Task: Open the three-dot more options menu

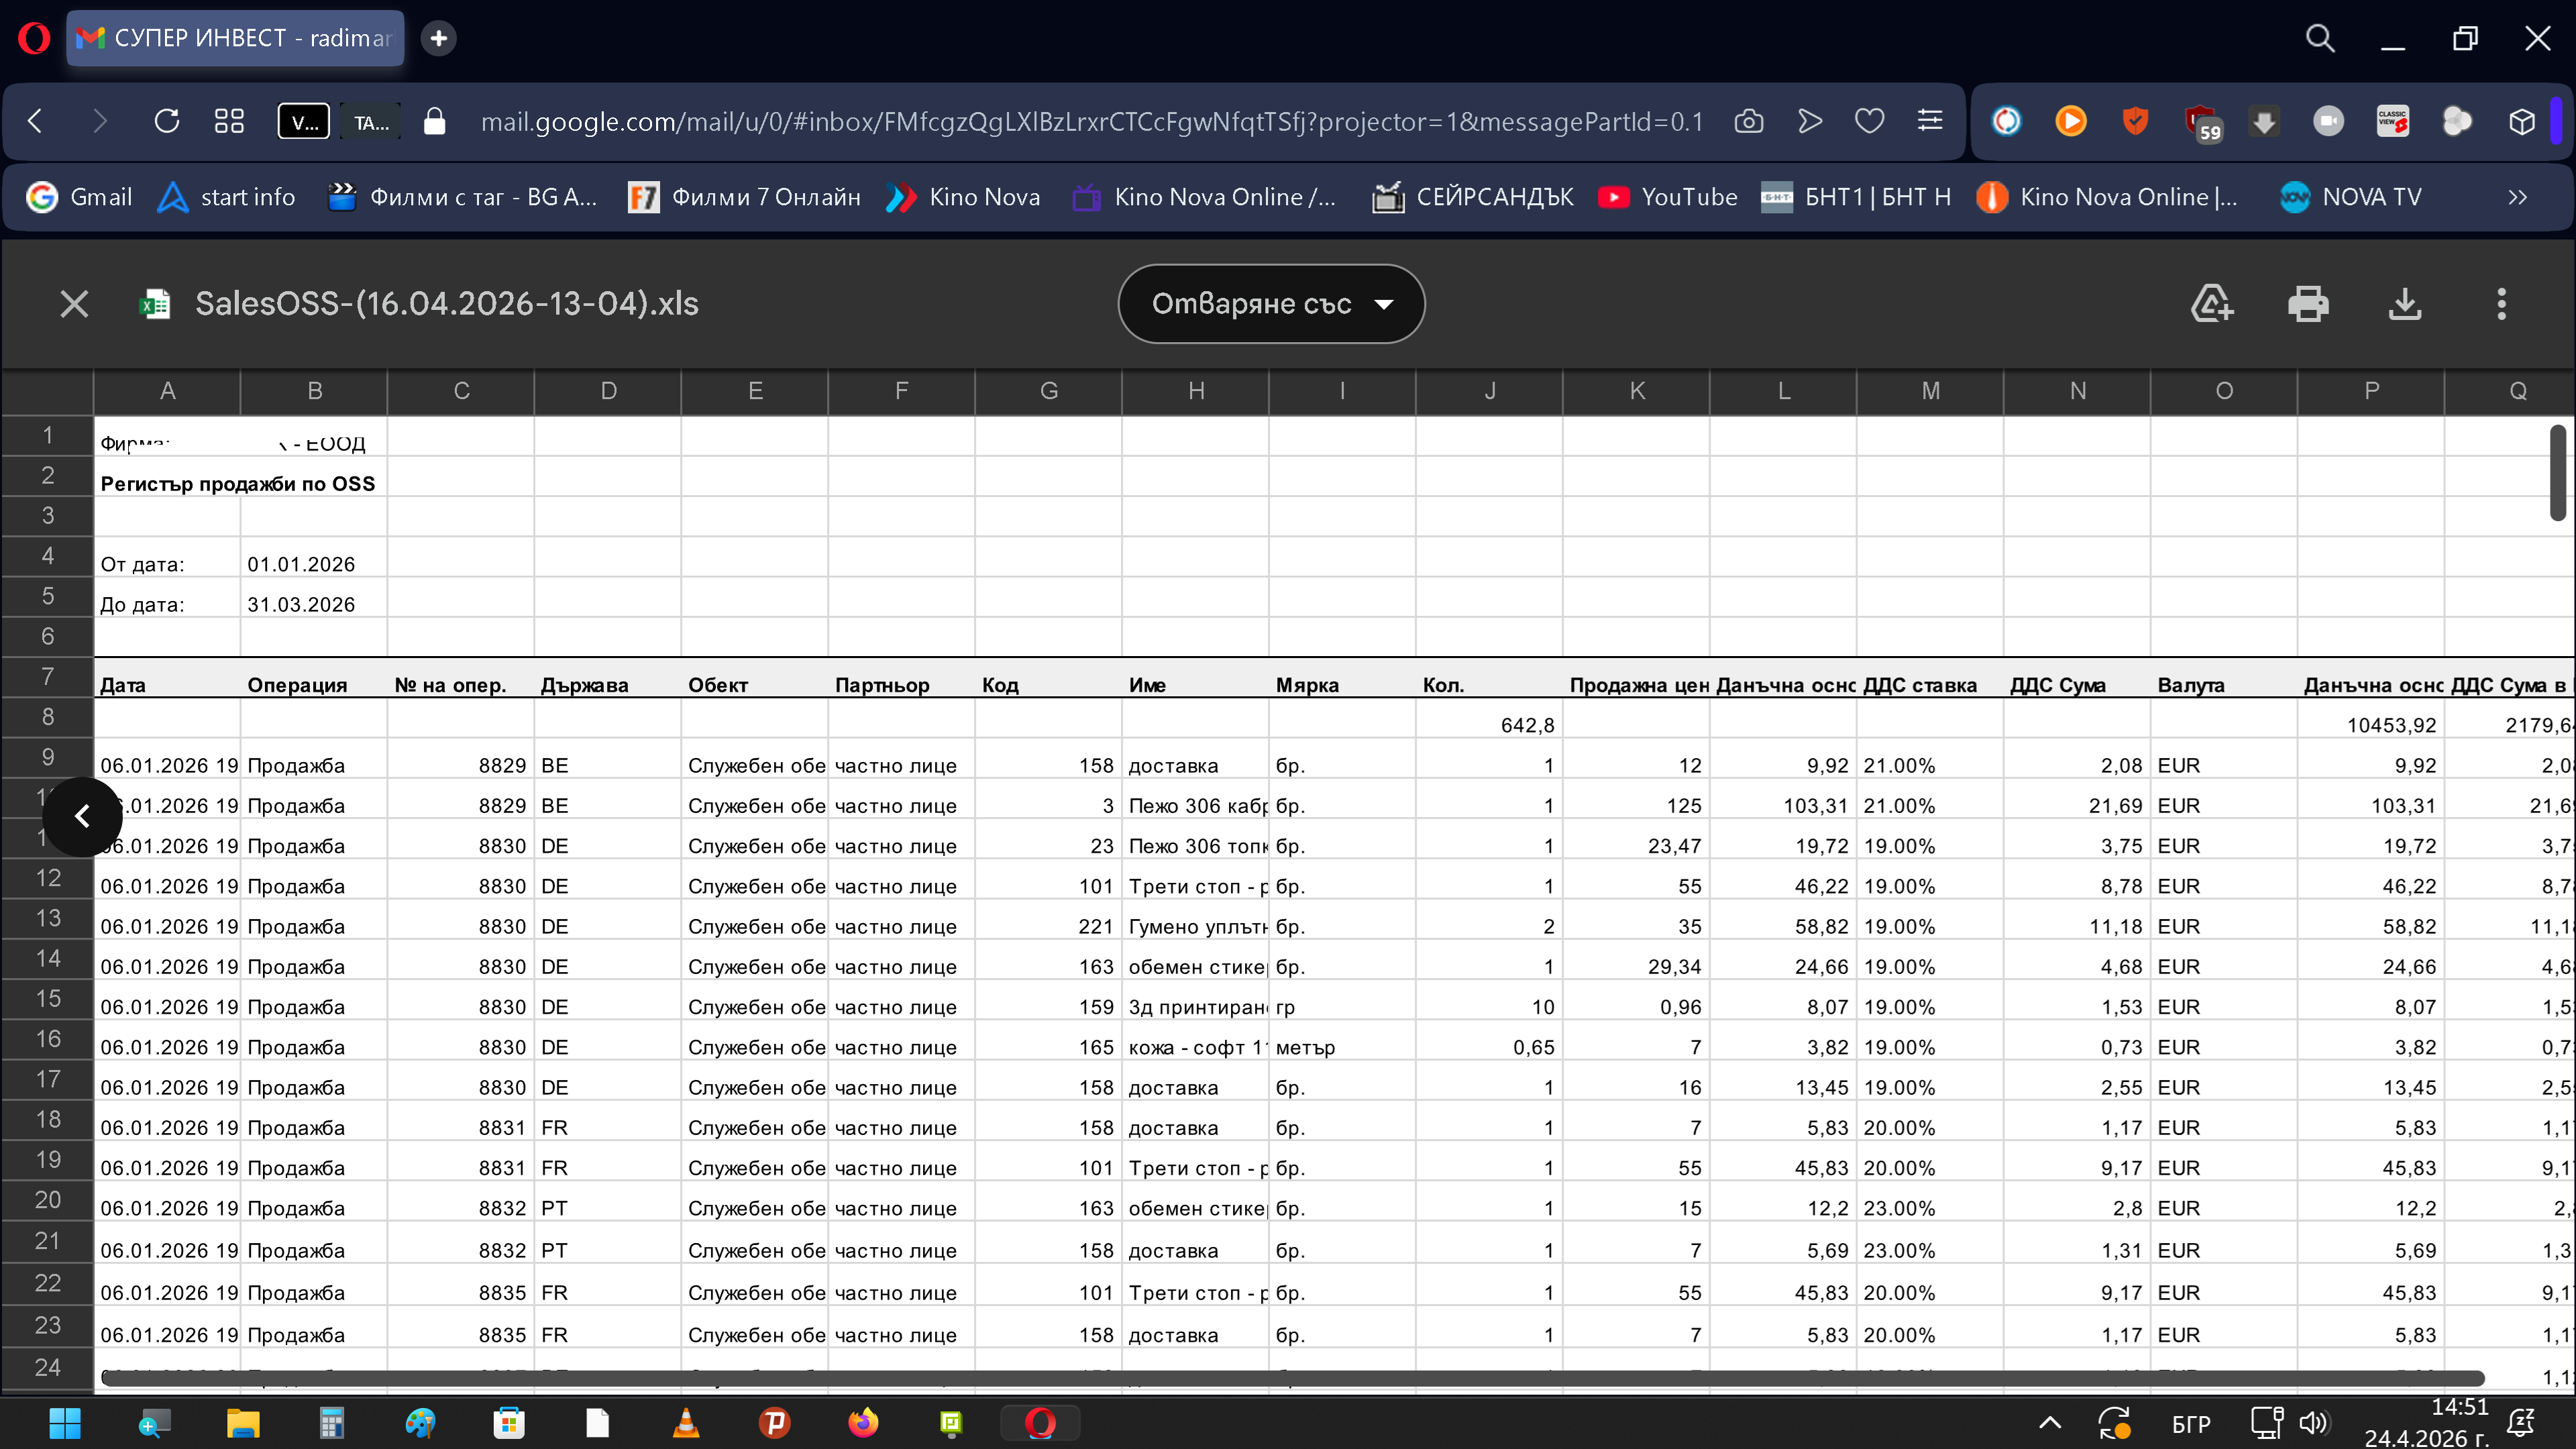Action: (2501, 304)
